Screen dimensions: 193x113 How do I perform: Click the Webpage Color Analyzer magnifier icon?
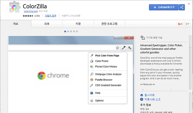pyautogui.click(x=92, y=74)
